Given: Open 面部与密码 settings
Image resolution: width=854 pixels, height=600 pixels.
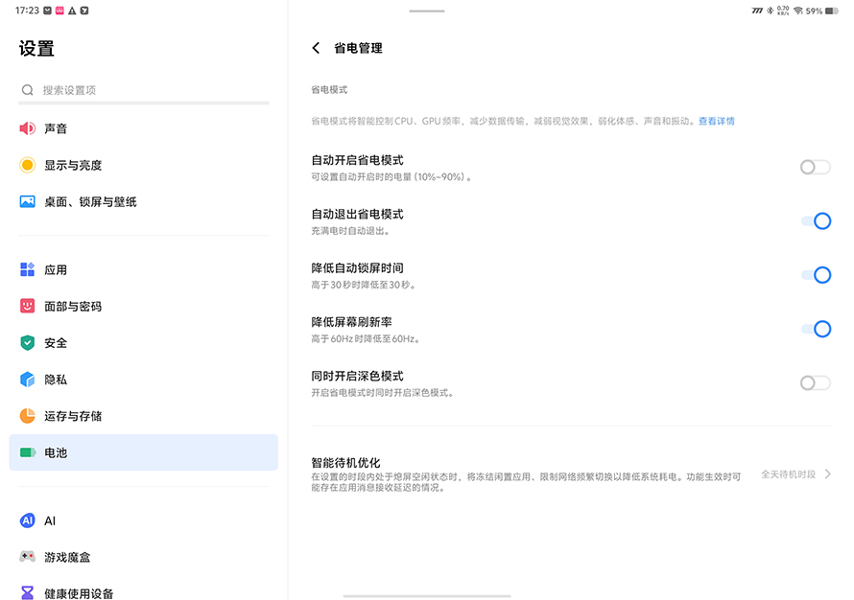Looking at the screenshot, I should (x=144, y=306).
